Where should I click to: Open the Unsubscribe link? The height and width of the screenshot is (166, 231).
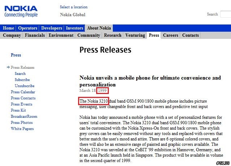[x=25, y=86]
